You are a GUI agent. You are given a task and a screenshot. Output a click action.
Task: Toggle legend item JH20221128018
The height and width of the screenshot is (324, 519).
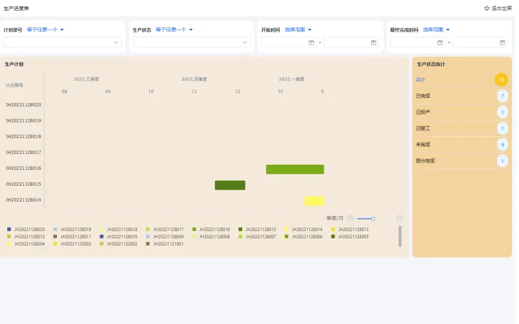pyautogui.click(x=118, y=230)
